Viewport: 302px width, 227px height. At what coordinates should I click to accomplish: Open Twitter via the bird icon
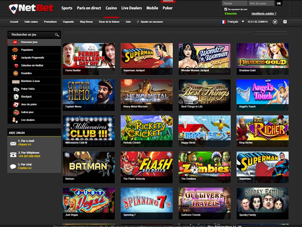275,22
